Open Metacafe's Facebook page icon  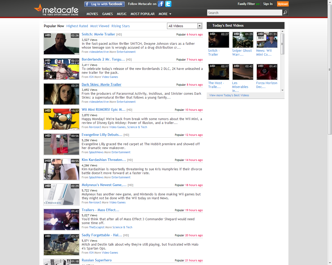click(x=161, y=4)
